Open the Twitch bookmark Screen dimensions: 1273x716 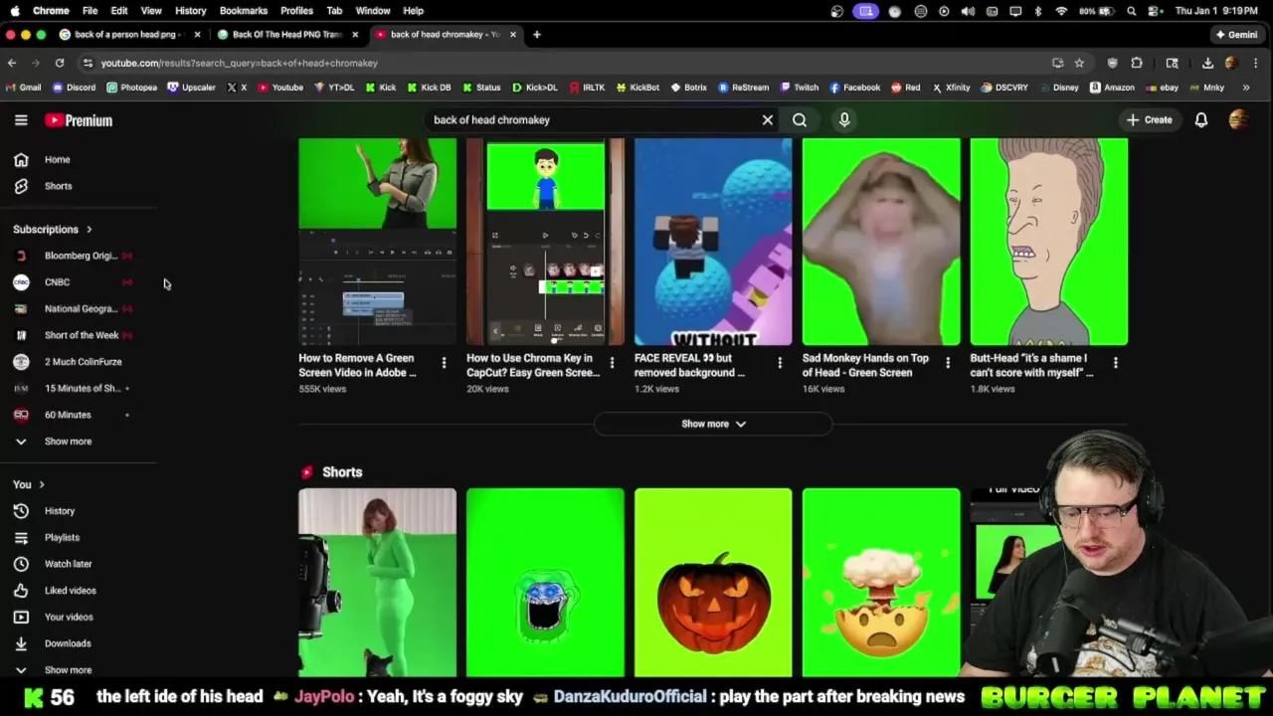click(x=800, y=88)
